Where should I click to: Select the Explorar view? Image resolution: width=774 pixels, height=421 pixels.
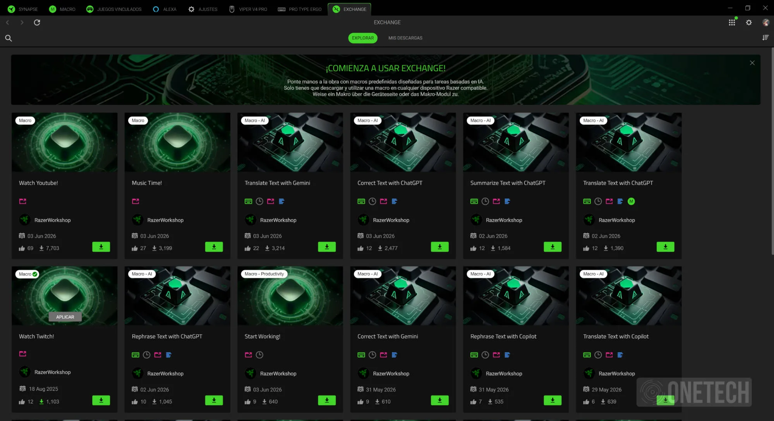[x=363, y=38]
